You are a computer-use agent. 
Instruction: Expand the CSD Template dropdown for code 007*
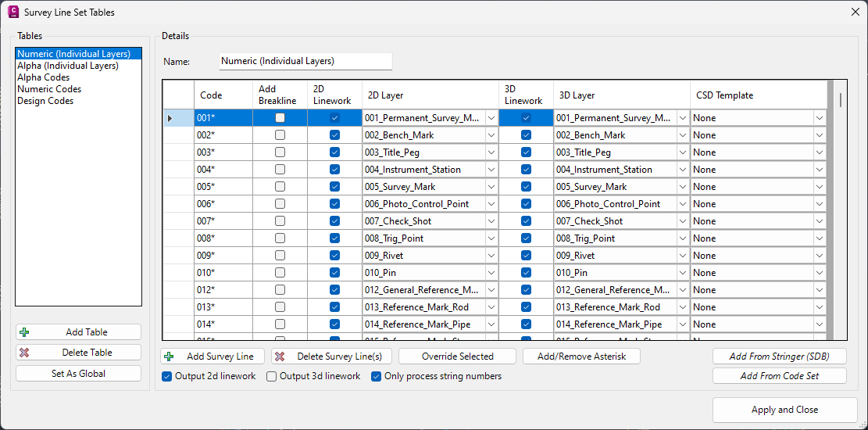(x=820, y=221)
